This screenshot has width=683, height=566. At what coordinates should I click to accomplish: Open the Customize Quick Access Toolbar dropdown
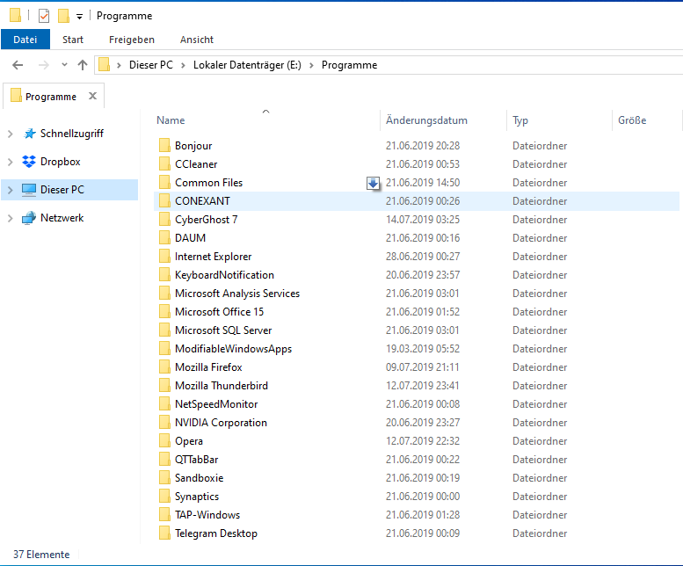click(x=79, y=17)
